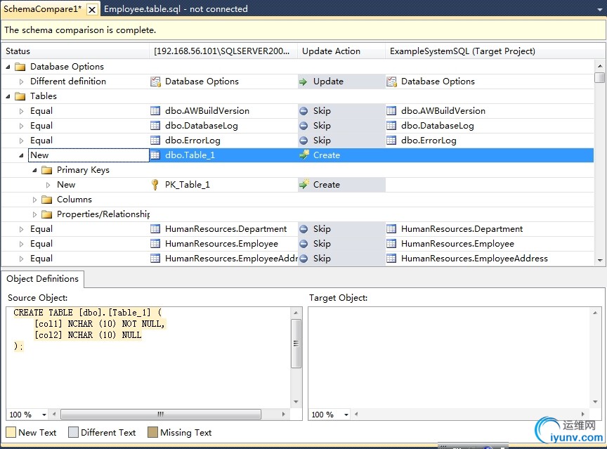Click target table icon for HumanResources.EmployeeAddress
This screenshot has width=607, height=449.
coord(391,259)
